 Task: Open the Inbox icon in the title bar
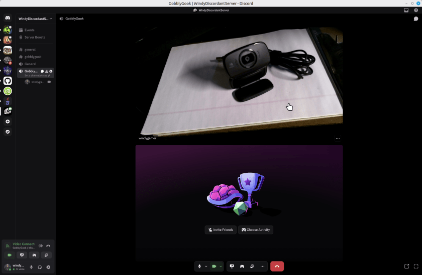click(406, 10)
